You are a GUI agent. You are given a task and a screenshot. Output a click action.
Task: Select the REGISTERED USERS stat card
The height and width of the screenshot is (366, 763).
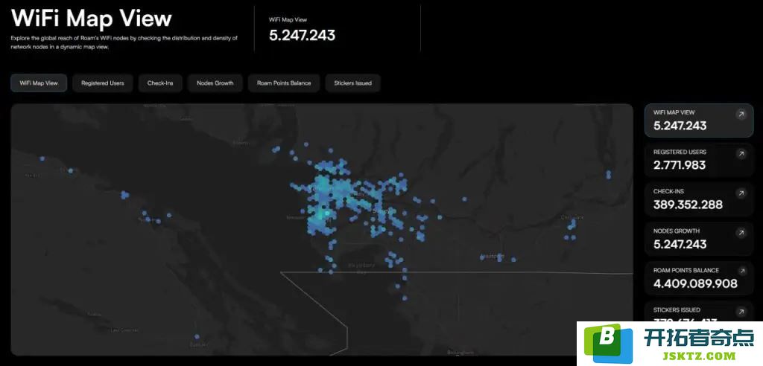699,160
